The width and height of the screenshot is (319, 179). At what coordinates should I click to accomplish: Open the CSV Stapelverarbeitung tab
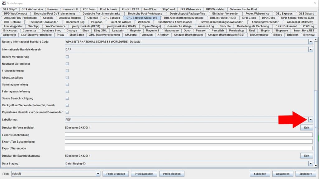(36, 35)
